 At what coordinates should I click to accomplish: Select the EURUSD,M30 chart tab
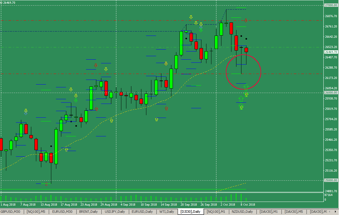coord(62,212)
